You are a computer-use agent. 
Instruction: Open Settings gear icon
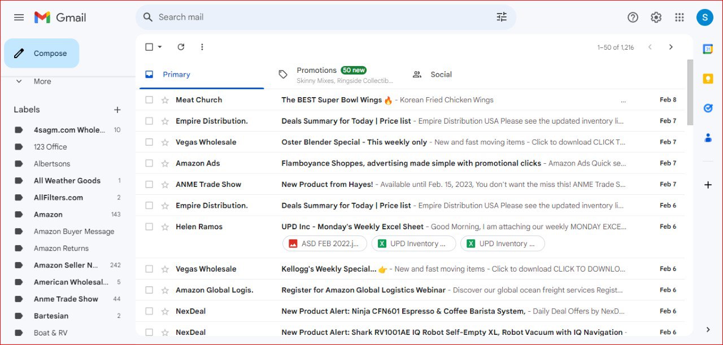pos(656,18)
